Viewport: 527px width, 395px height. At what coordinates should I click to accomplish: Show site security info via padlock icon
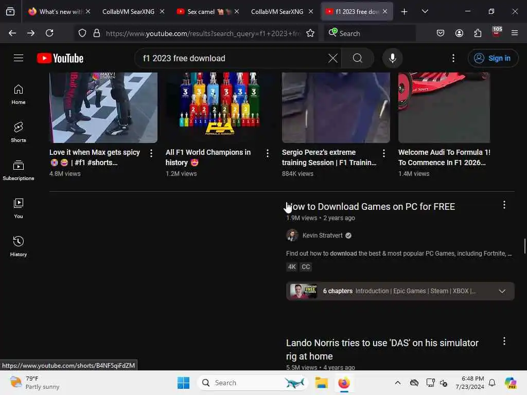pos(97,33)
